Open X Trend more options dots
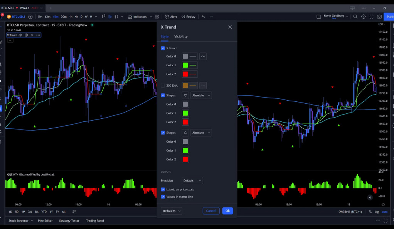This screenshot has width=394, height=229. tap(38, 35)
